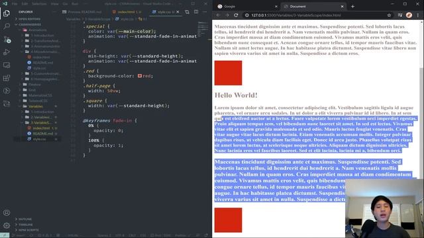Switch to the Preview README.md tab

click(x=82, y=12)
